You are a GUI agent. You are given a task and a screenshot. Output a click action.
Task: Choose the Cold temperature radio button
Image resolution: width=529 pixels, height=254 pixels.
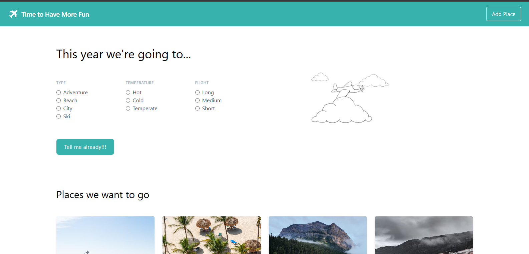tap(128, 101)
